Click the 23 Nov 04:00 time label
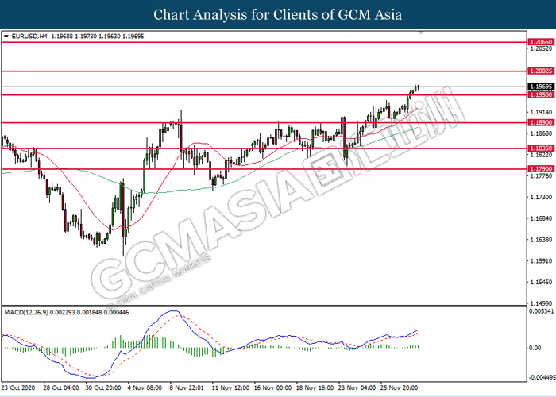 tap(357, 387)
